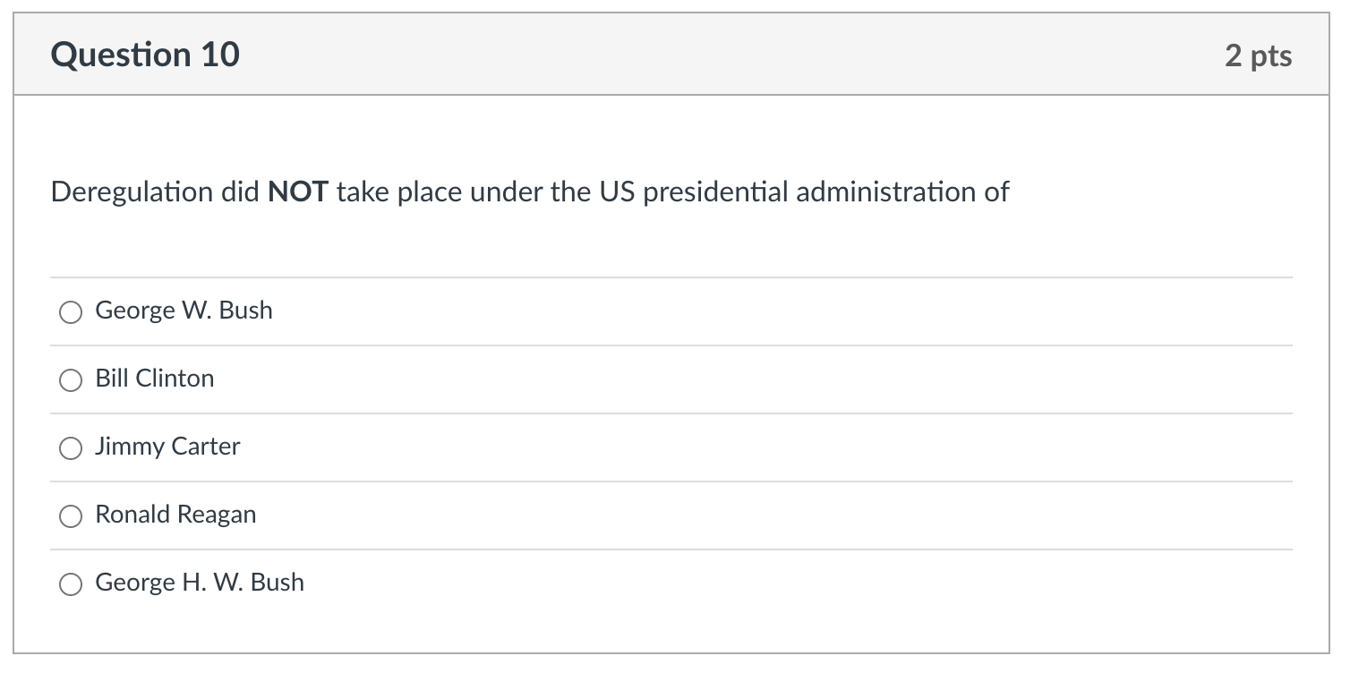This screenshot has width=1350, height=673.
Task: Select the Bill Clinton radio button
Action: tap(71, 380)
